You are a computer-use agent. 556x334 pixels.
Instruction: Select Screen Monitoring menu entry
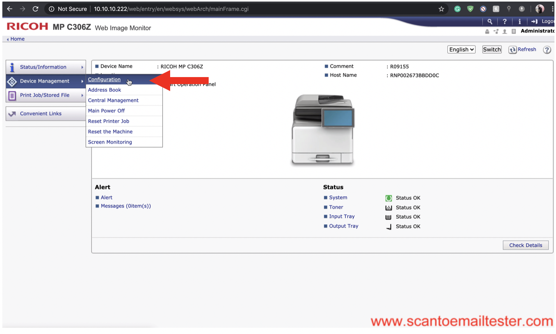(110, 142)
